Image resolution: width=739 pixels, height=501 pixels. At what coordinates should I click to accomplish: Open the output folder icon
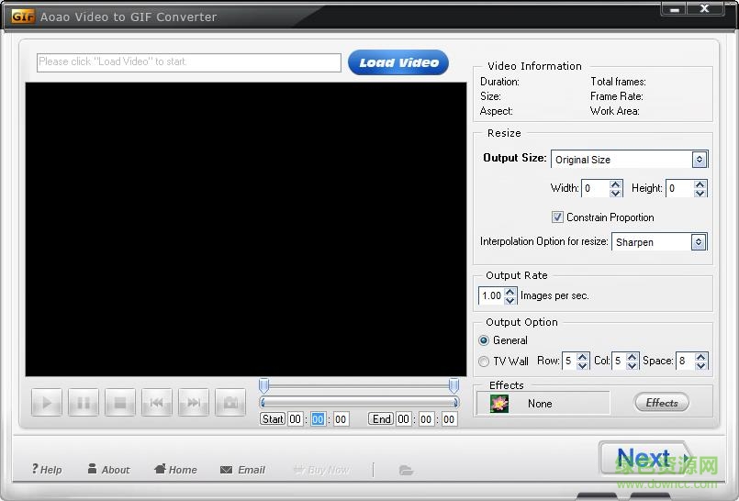406,470
